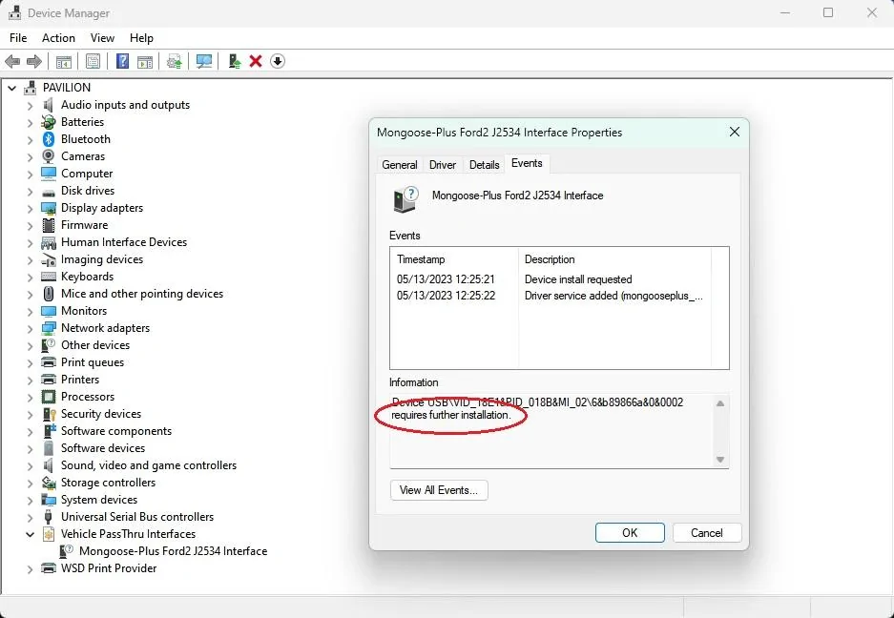This screenshot has width=894, height=618.
Task: Expand the System devices category
Action: pos(31,501)
